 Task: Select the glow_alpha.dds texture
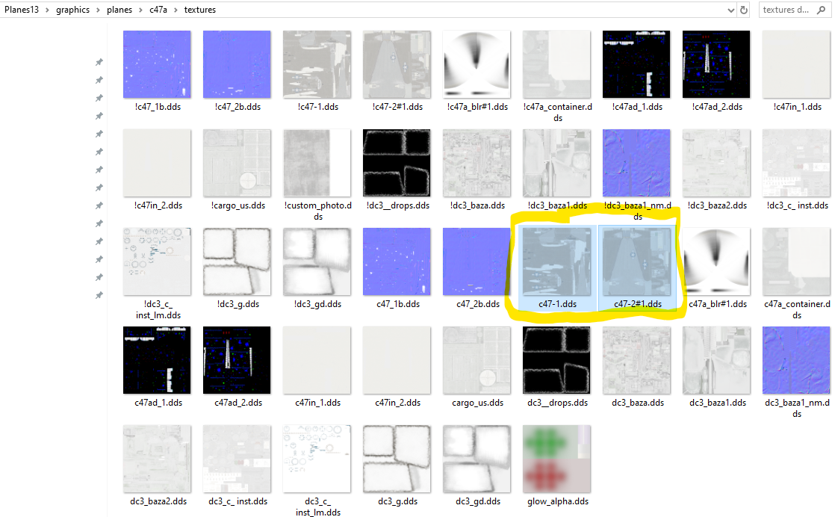point(556,459)
